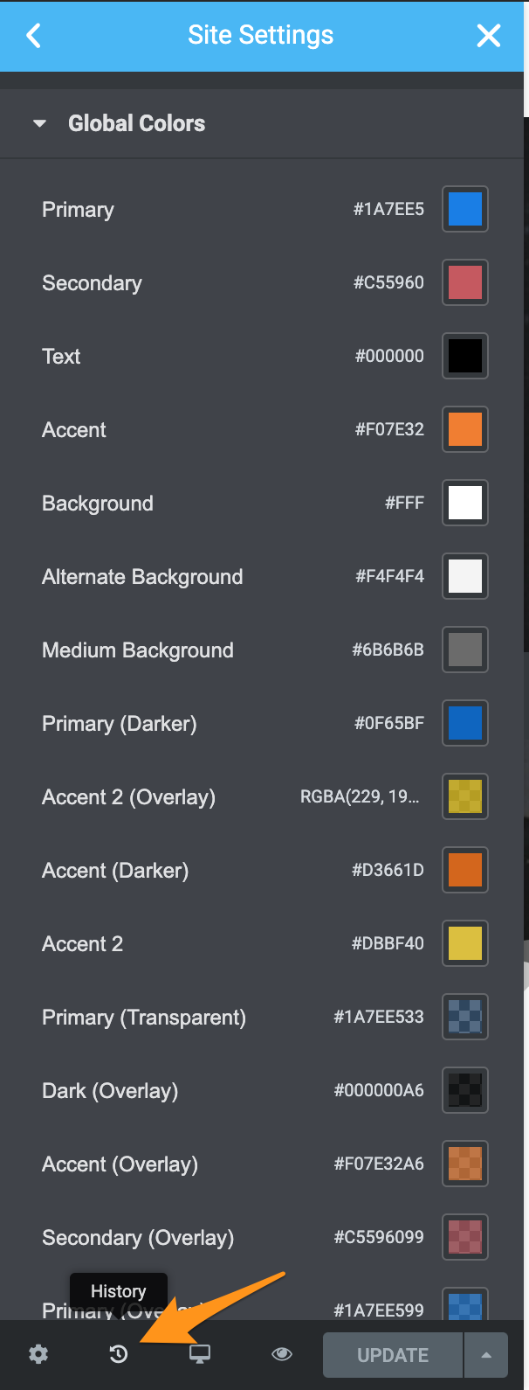Open the Dark (Overlay) color swatch

click(x=465, y=1091)
